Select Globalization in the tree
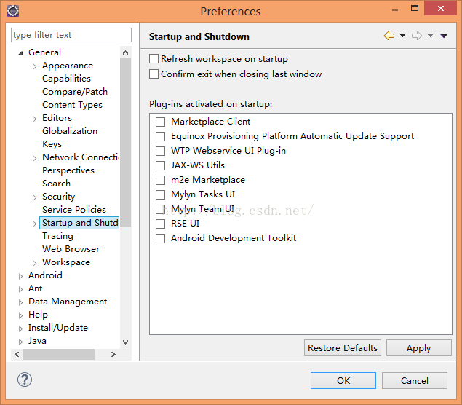Screen dimensions: 462x405 pos(70,131)
